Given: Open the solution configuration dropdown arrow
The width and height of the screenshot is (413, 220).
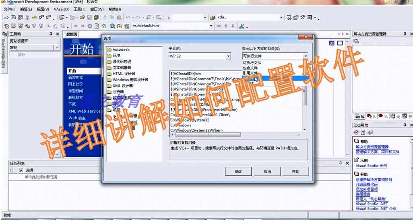Looking at the screenshot, I should (205, 17).
